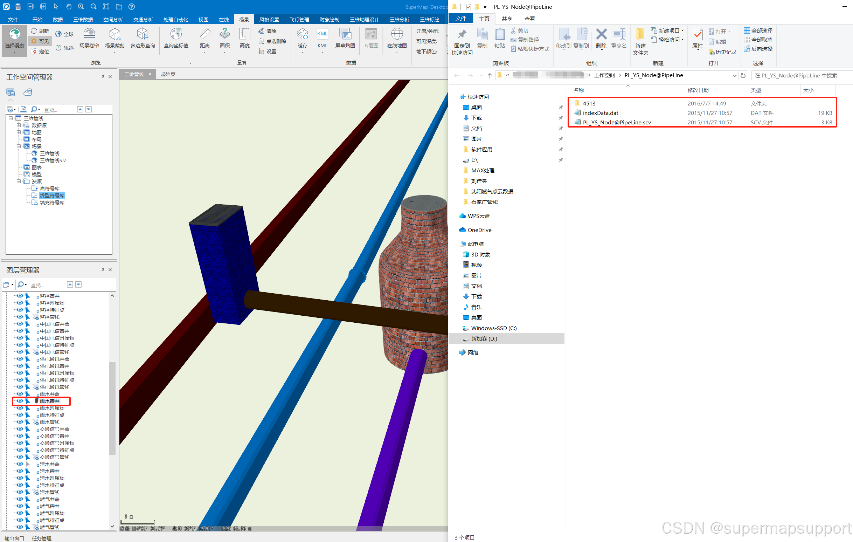Open the 4513 folder
Viewport: 853px width, 542px height.
(589, 103)
